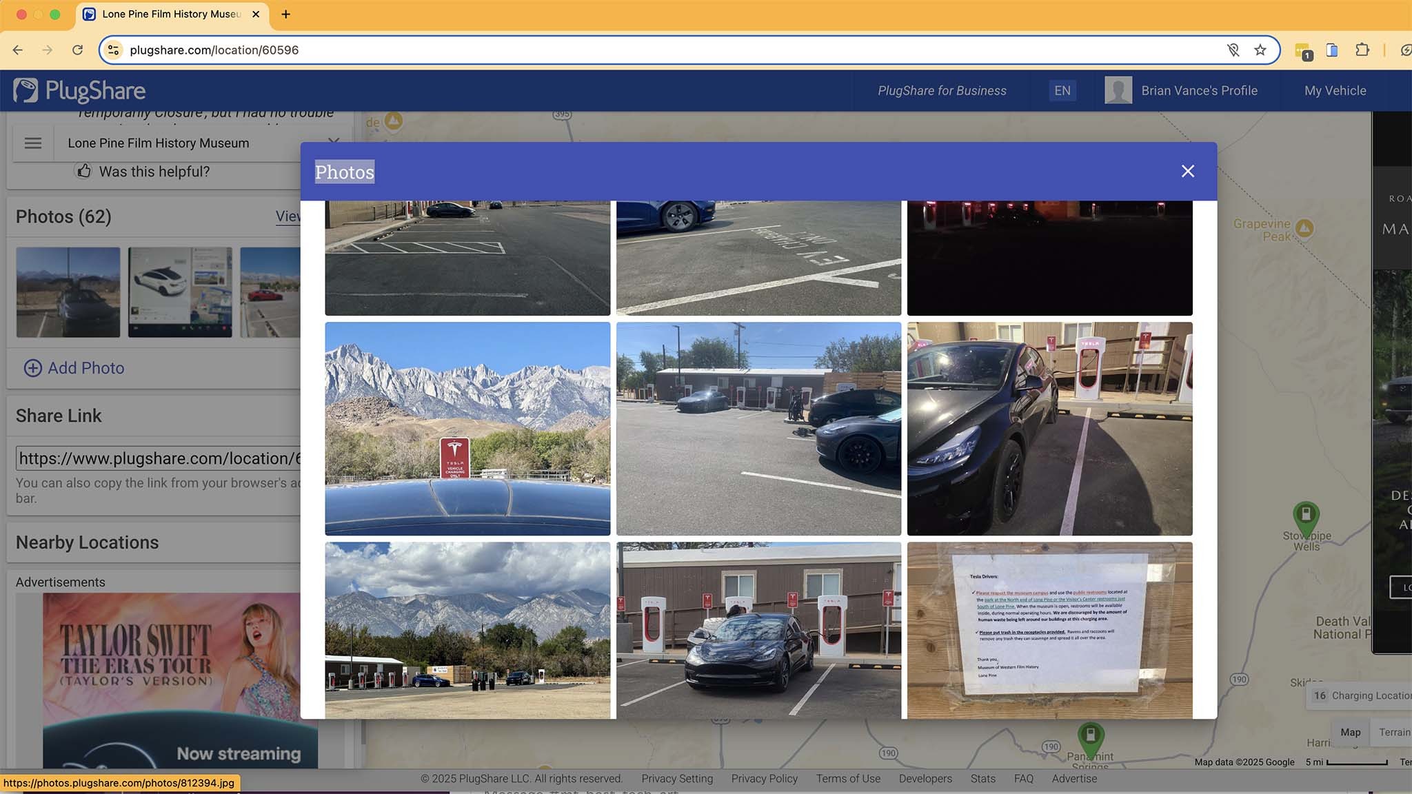Reload the page with refresh icon
Screen dimensions: 1412x794
pyautogui.click(x=77, y=50)
